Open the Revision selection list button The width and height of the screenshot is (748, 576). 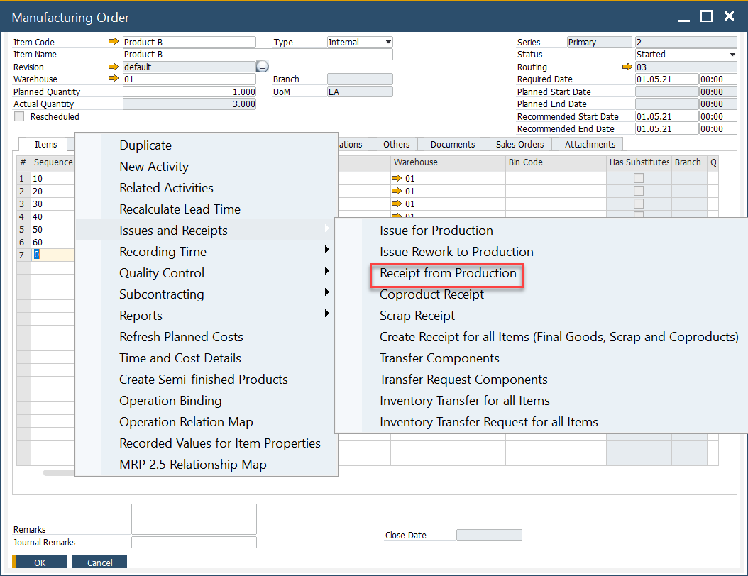click(x=262, y=67)
